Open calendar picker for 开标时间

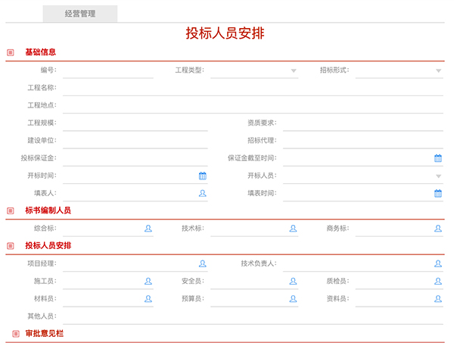(x=202, y=176)
